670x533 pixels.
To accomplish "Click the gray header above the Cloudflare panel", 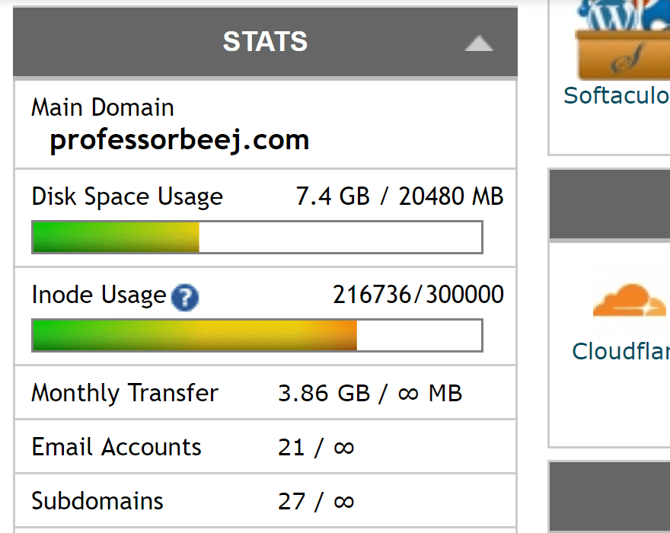I will pyautogui.click(x=609, y=204).
